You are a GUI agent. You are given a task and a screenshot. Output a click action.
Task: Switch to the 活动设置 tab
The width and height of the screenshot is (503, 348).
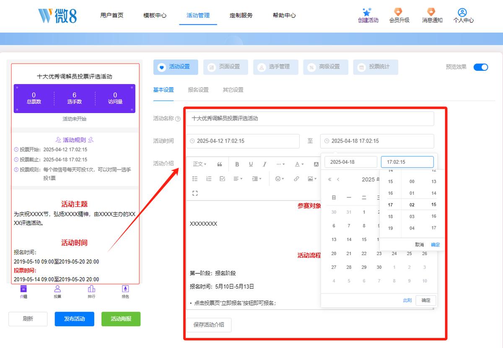pos(176,67)
